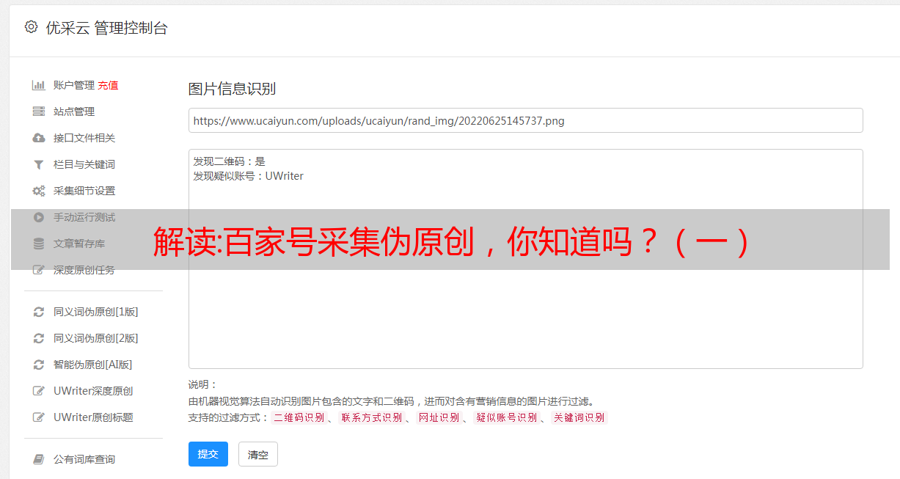Click the 采集细节设置 gears icon
The width and height of the screenshot is (900, 479).
pyautogui.click(x=39, y=191)
